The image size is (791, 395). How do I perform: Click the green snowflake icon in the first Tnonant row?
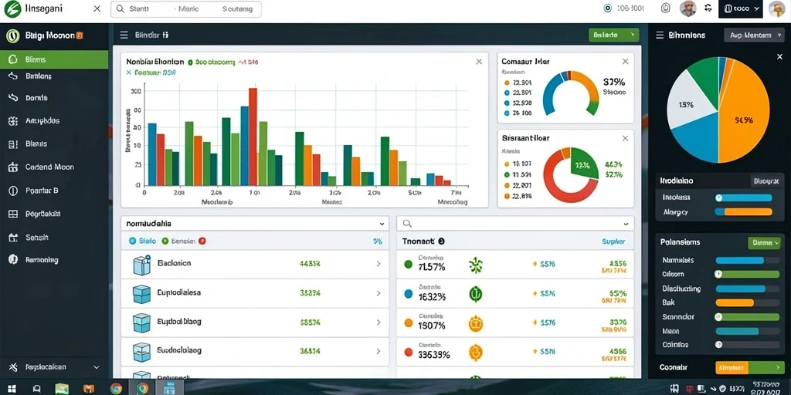(476, 265)
